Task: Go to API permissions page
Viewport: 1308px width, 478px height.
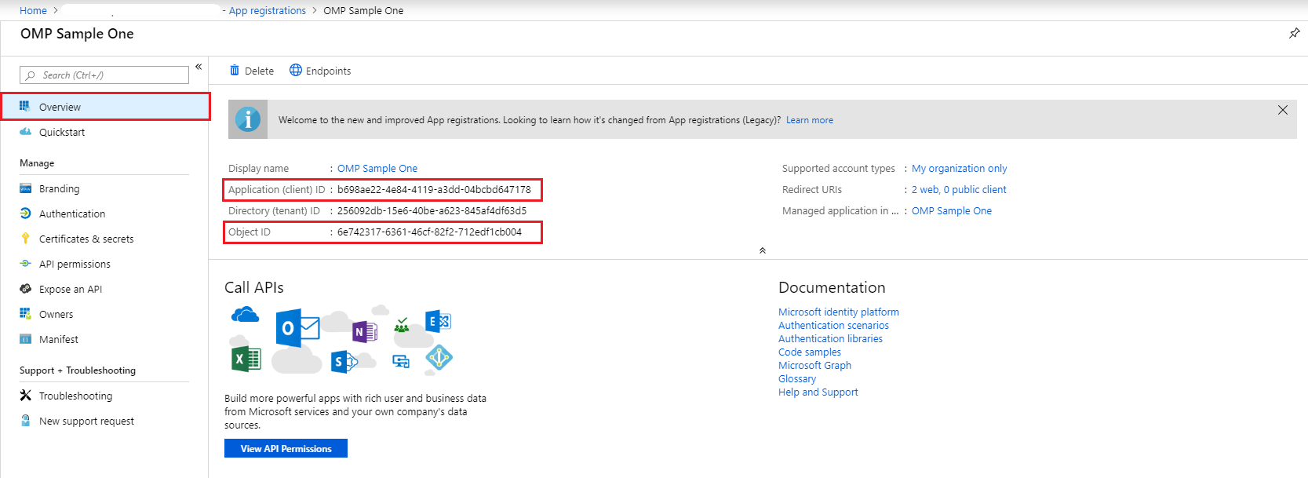Action: point(75,264)
